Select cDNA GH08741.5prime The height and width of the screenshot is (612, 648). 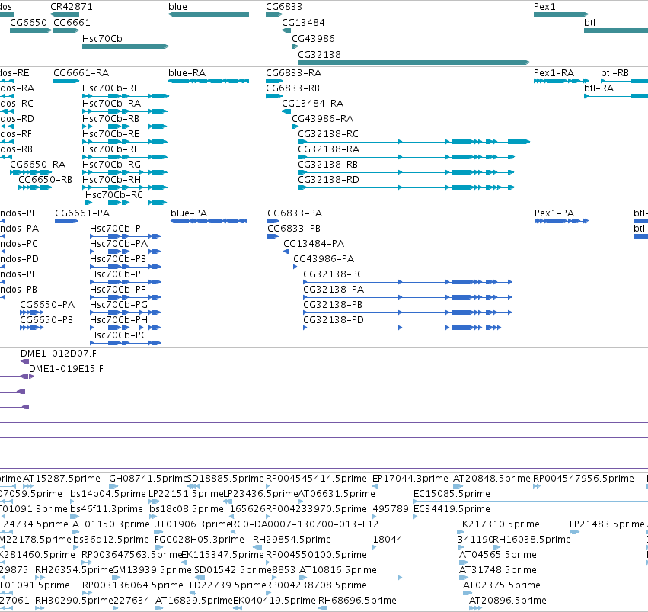(148, 479)
